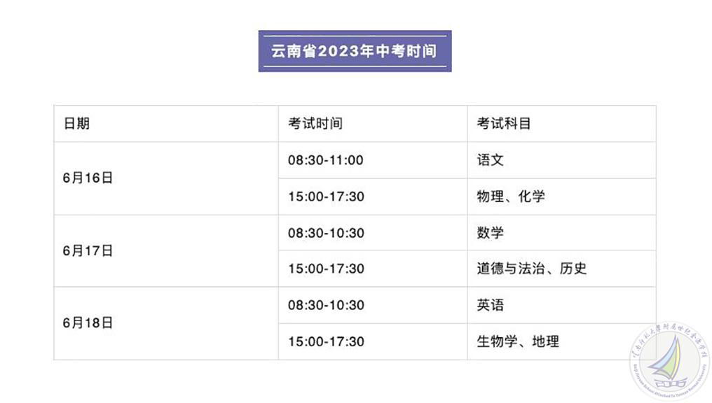Select the 15:00-17:30 time beside 道德与法治、历史
Screen dimensions: 712x403
326,269
